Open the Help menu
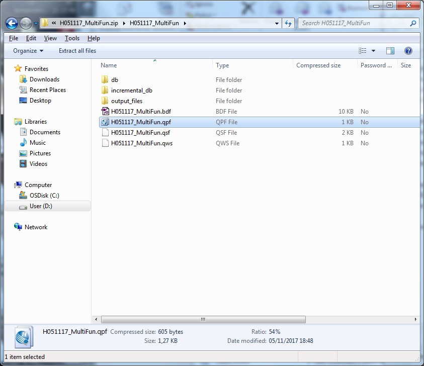 coord(94,38)
